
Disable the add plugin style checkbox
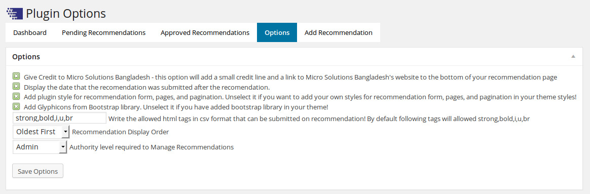[16, 96]
